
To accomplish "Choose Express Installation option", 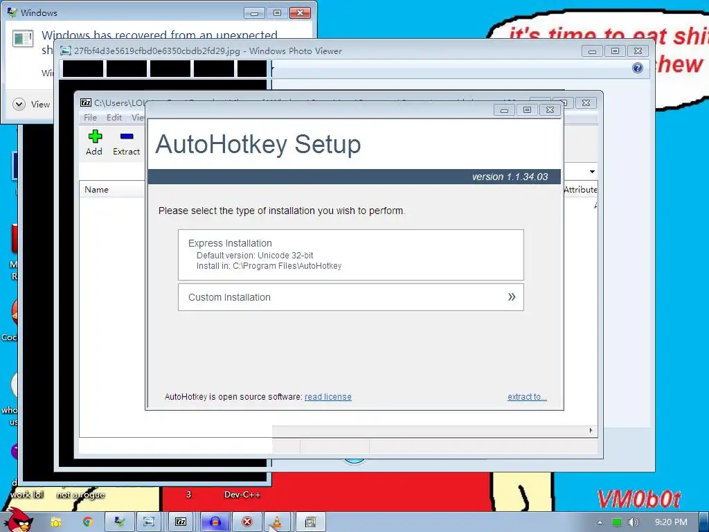I will 351,255.
